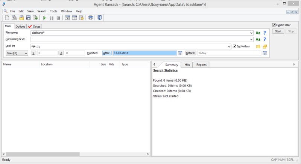Click the Export results green arrow icon

pyautogui.click(x=35, y=18)
